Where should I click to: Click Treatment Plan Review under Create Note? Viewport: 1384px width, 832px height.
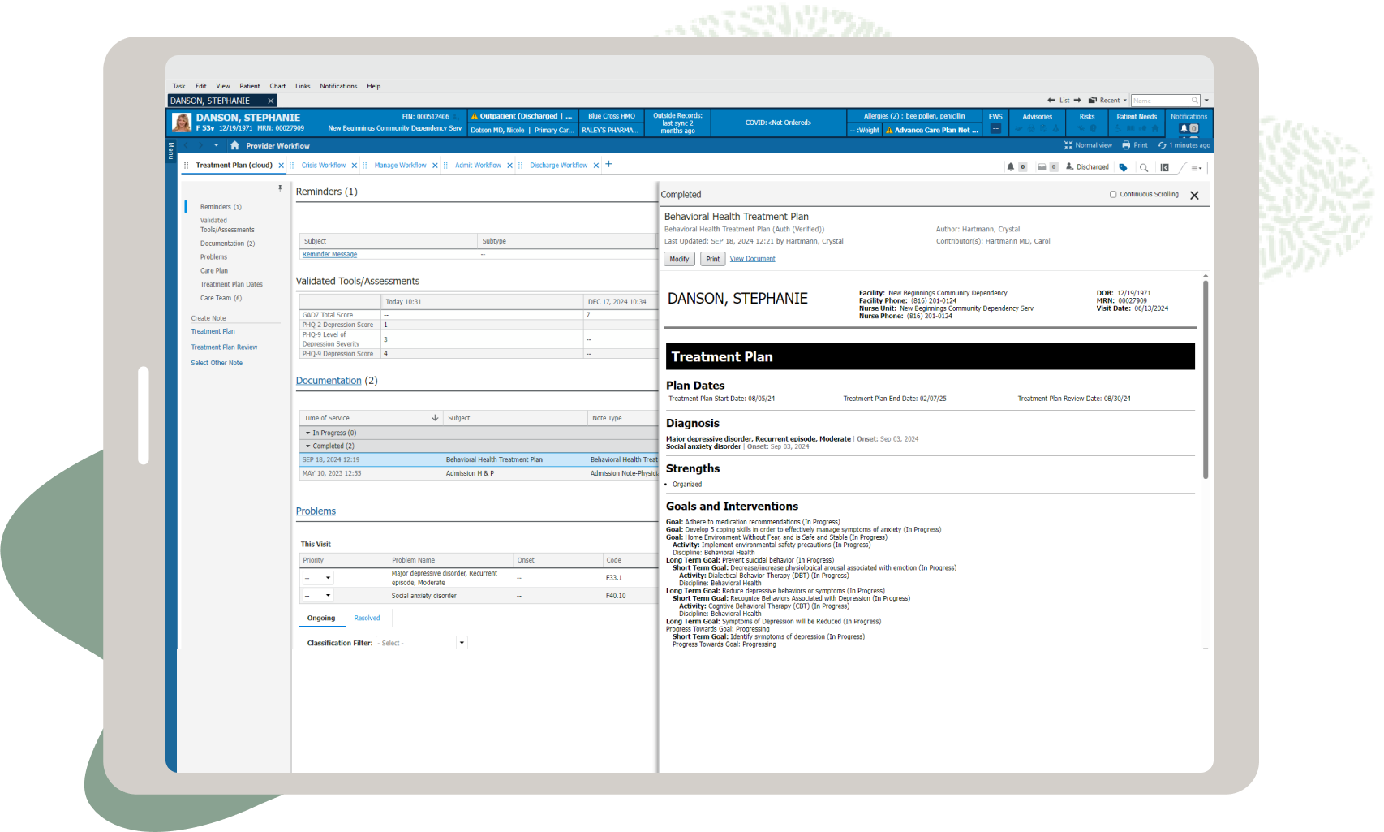pos(224,347)
